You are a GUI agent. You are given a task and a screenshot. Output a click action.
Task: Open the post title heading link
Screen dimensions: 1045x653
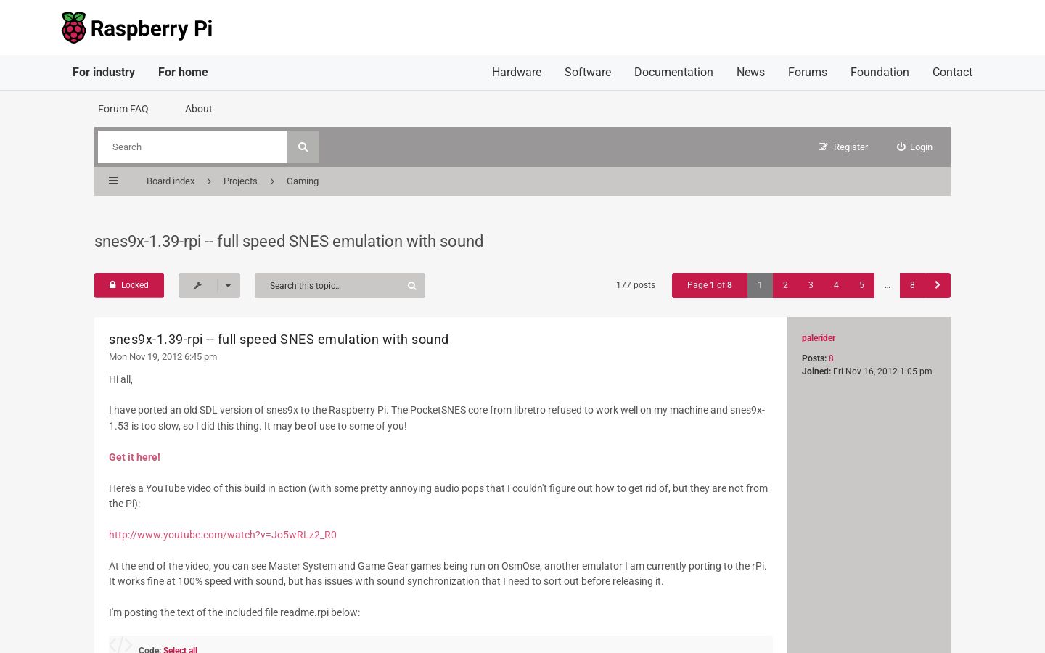tap(279, 339)
